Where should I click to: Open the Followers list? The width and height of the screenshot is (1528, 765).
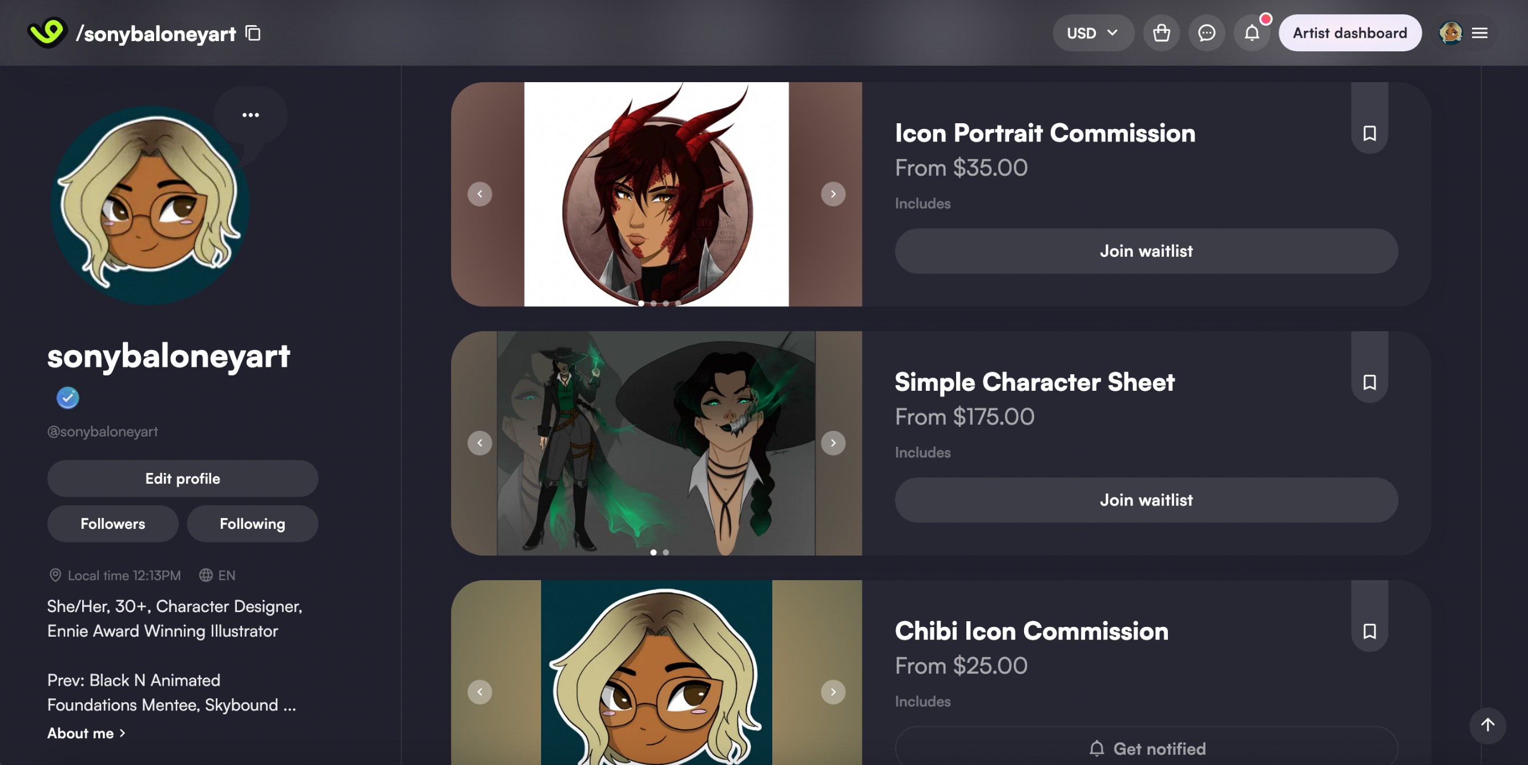[112, 524]
